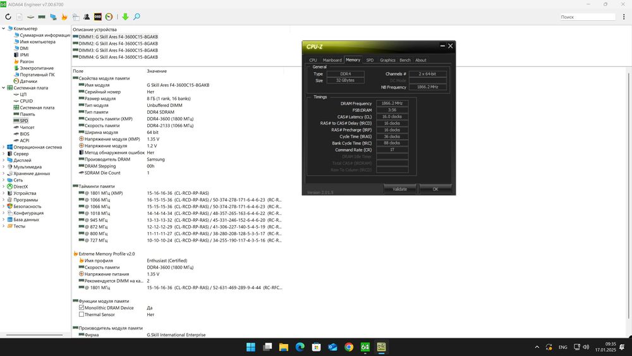Switch to Mainboard tab in CPU-Z
The image size is (632, 356).
pos(332,60)
